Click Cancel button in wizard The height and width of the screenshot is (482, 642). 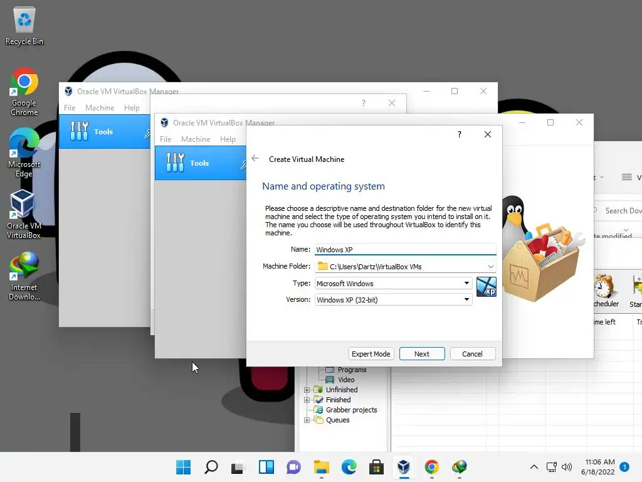click(x=473, y=354)
